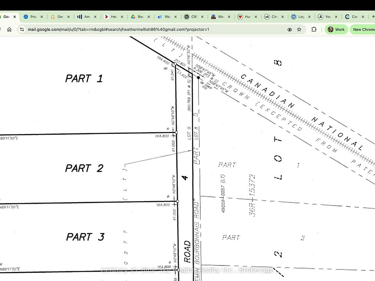Close the You tab
The width and height of the screenshot is (375, 281).
(x=336, y=17)
